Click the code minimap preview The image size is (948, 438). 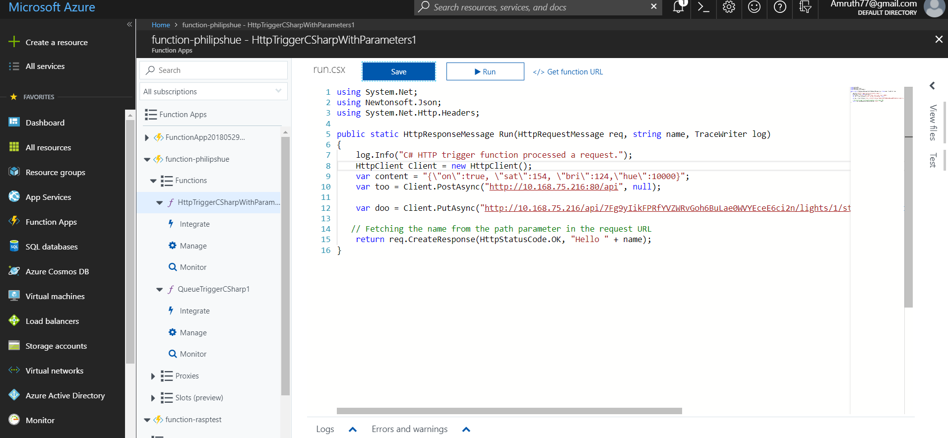(877, 94)
